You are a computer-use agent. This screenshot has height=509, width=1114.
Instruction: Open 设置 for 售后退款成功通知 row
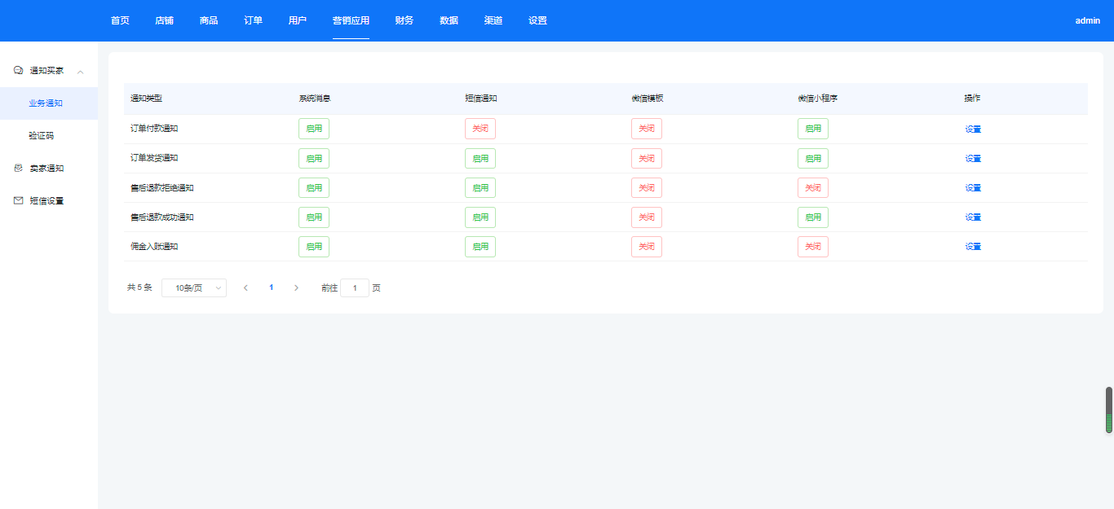click(973, 217)
